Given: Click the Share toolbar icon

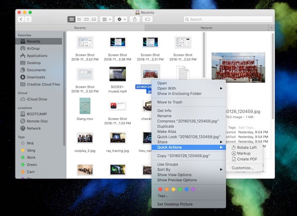Looking at the screenshot, I should pos(135,20).
